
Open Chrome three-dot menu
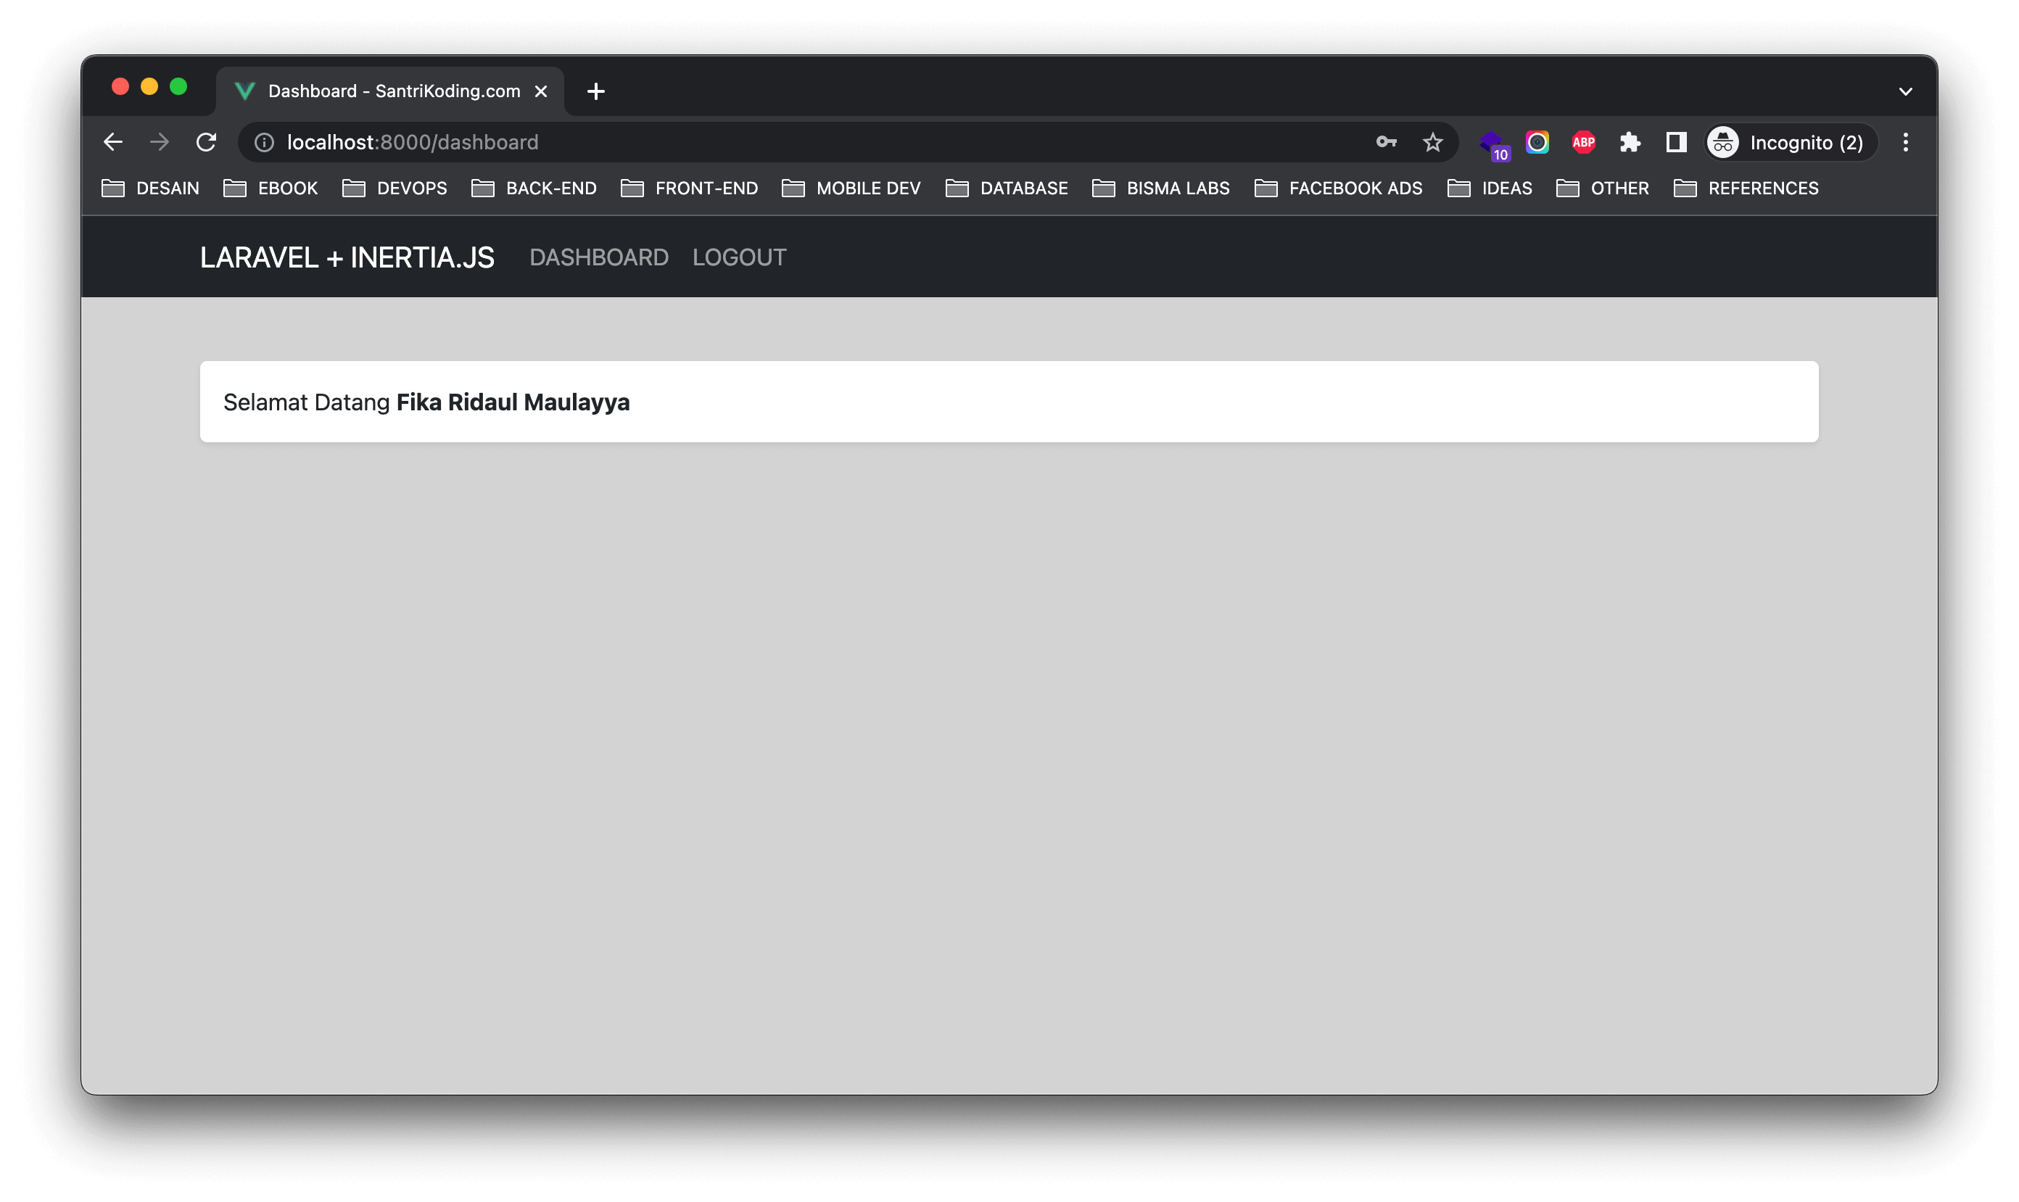1906,143
